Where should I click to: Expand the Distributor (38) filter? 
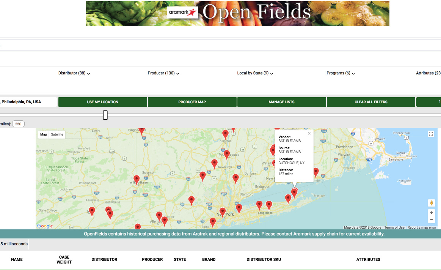coord(74,73)
